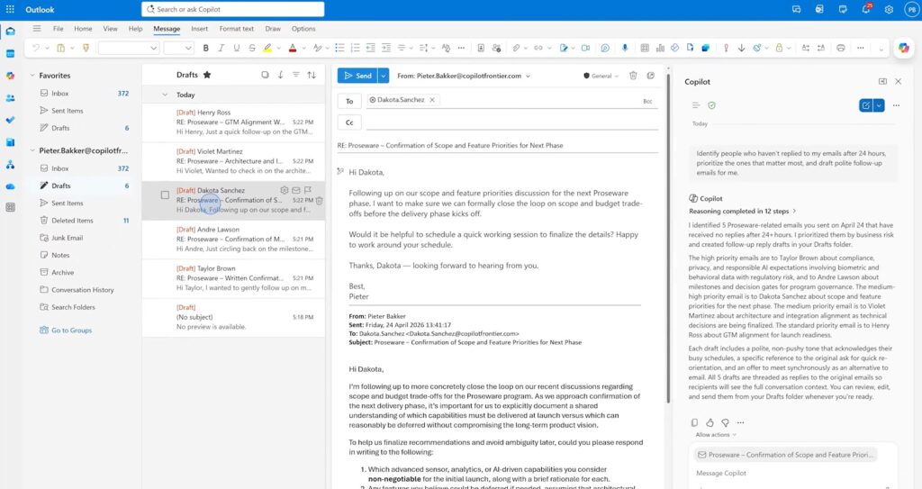Open the font color picker swatch
The height and width of the screenshot is (489, 922).
point(292,48)
